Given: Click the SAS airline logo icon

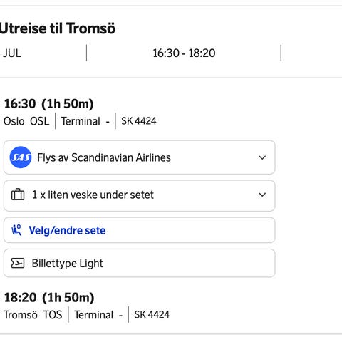Looking at the screenshot, I should [21, 157].
